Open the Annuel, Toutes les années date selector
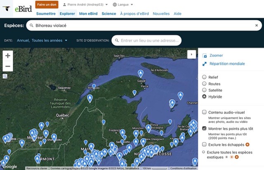The width and height of the screenshot is (264, 170). point(39,40)
